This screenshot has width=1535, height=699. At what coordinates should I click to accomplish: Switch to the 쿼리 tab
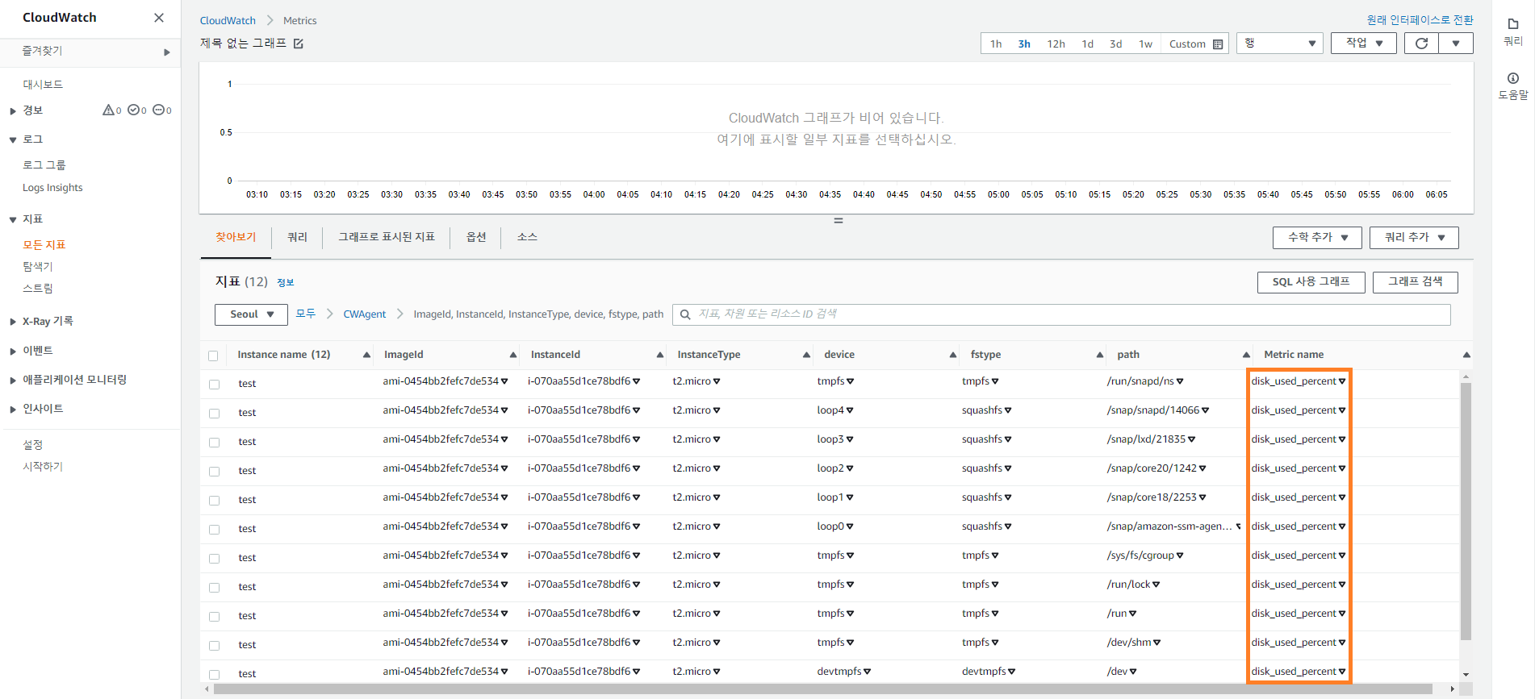click(297, 237)
